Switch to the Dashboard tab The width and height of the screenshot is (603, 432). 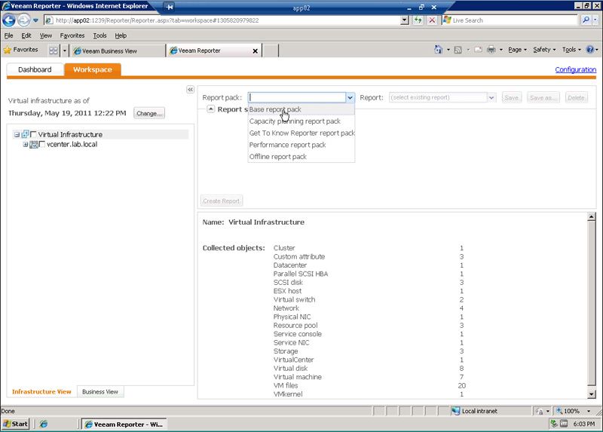[x=35, y=69]
